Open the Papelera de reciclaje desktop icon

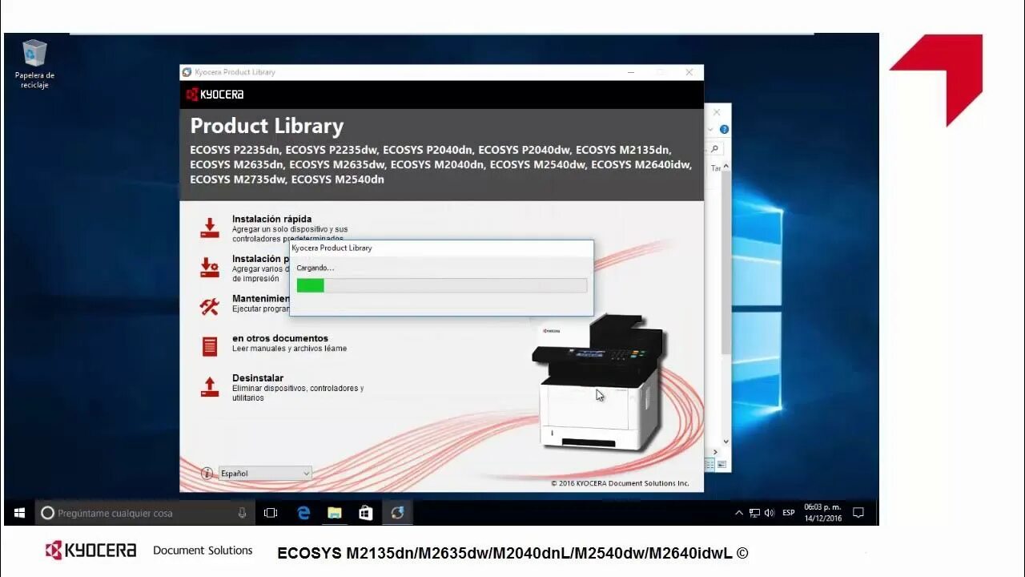point(34,64)
